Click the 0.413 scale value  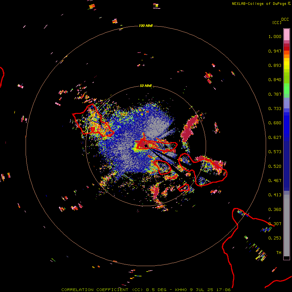coord(275,195)
